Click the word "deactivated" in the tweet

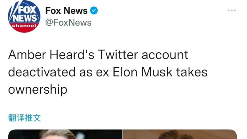(x=41, y=72)
